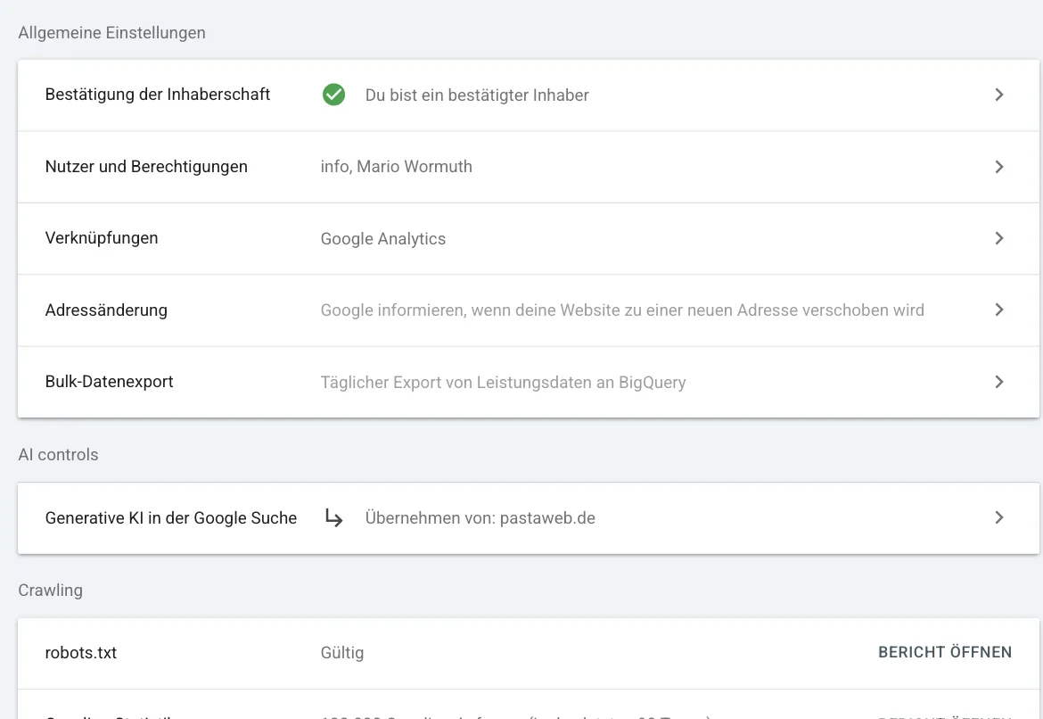
Task: Select the Bestätigung der Inhaberschaft label
Action: tap(158, 95)
